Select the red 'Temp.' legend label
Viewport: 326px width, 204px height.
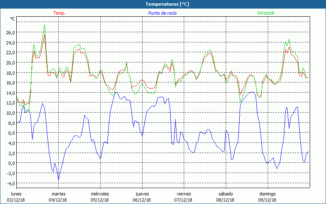pos(59,13)
